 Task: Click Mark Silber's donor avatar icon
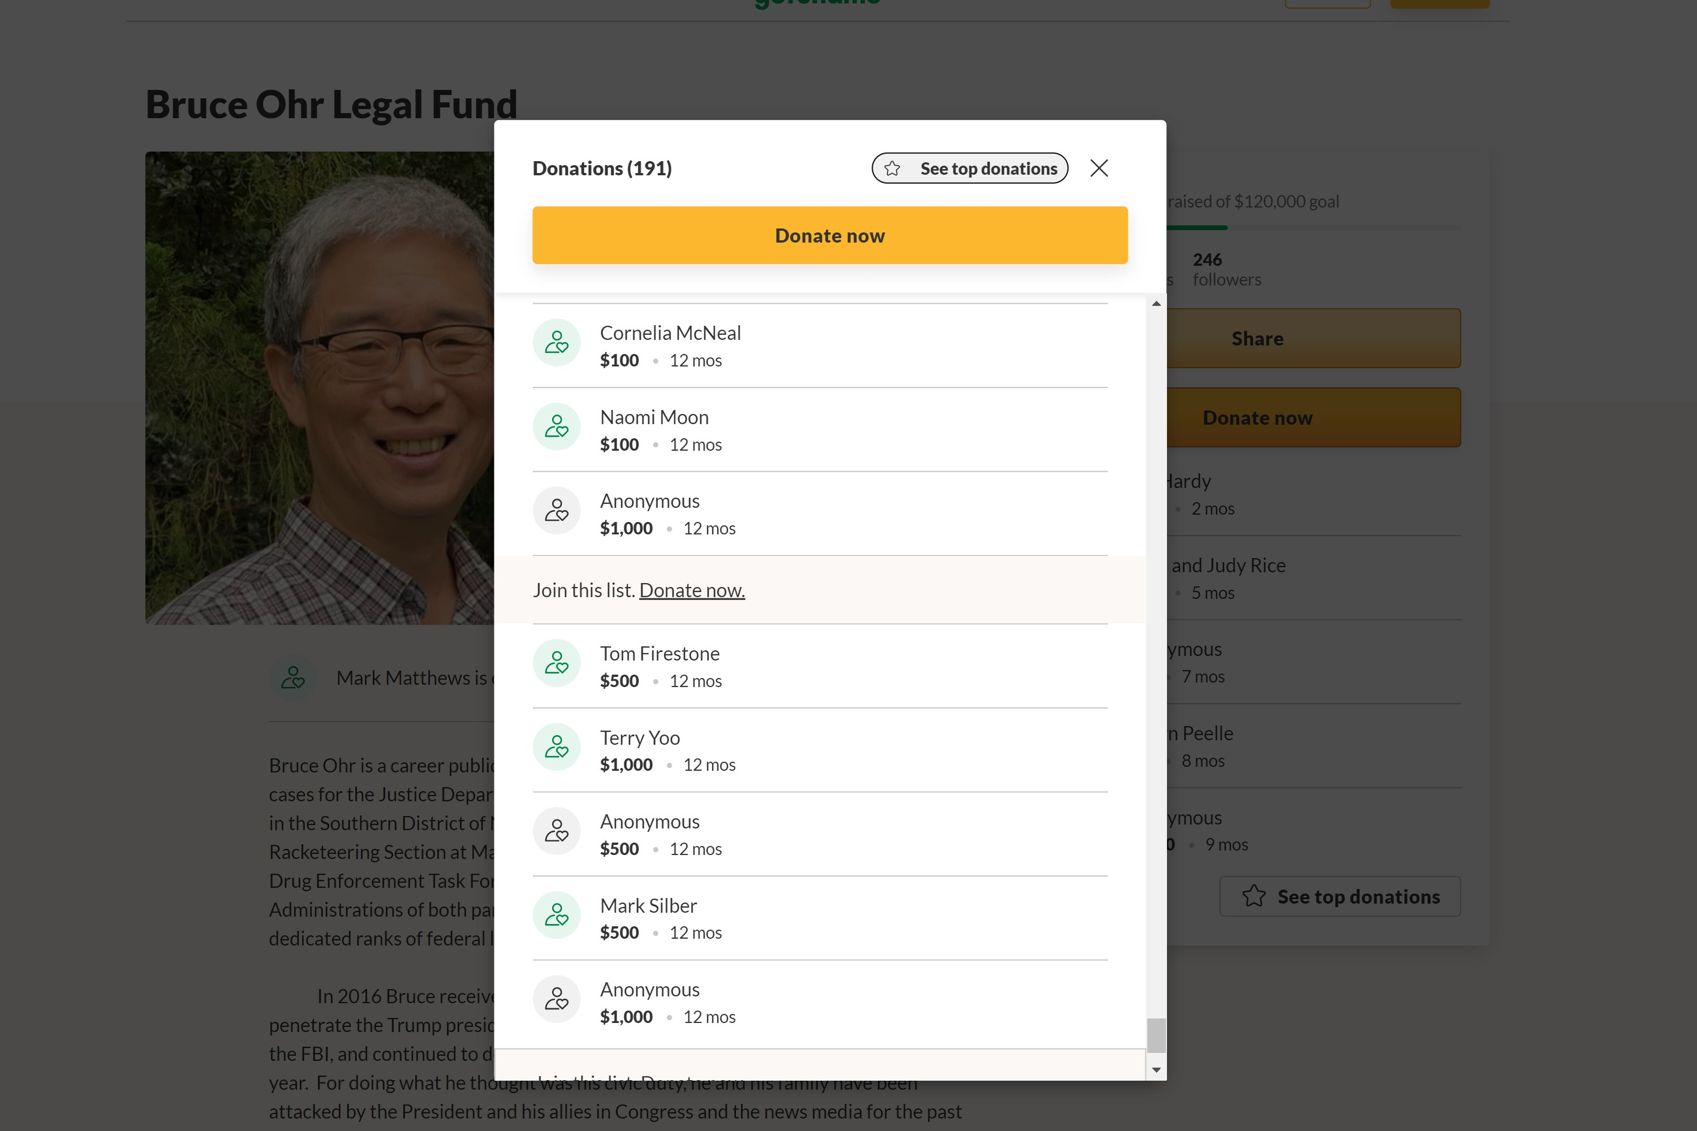coord(556,914)
